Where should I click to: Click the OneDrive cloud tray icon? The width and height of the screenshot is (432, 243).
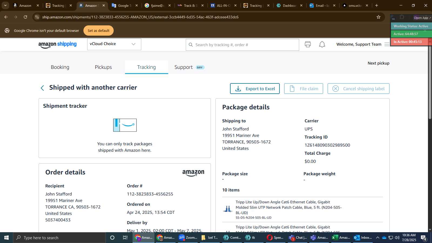384,238
